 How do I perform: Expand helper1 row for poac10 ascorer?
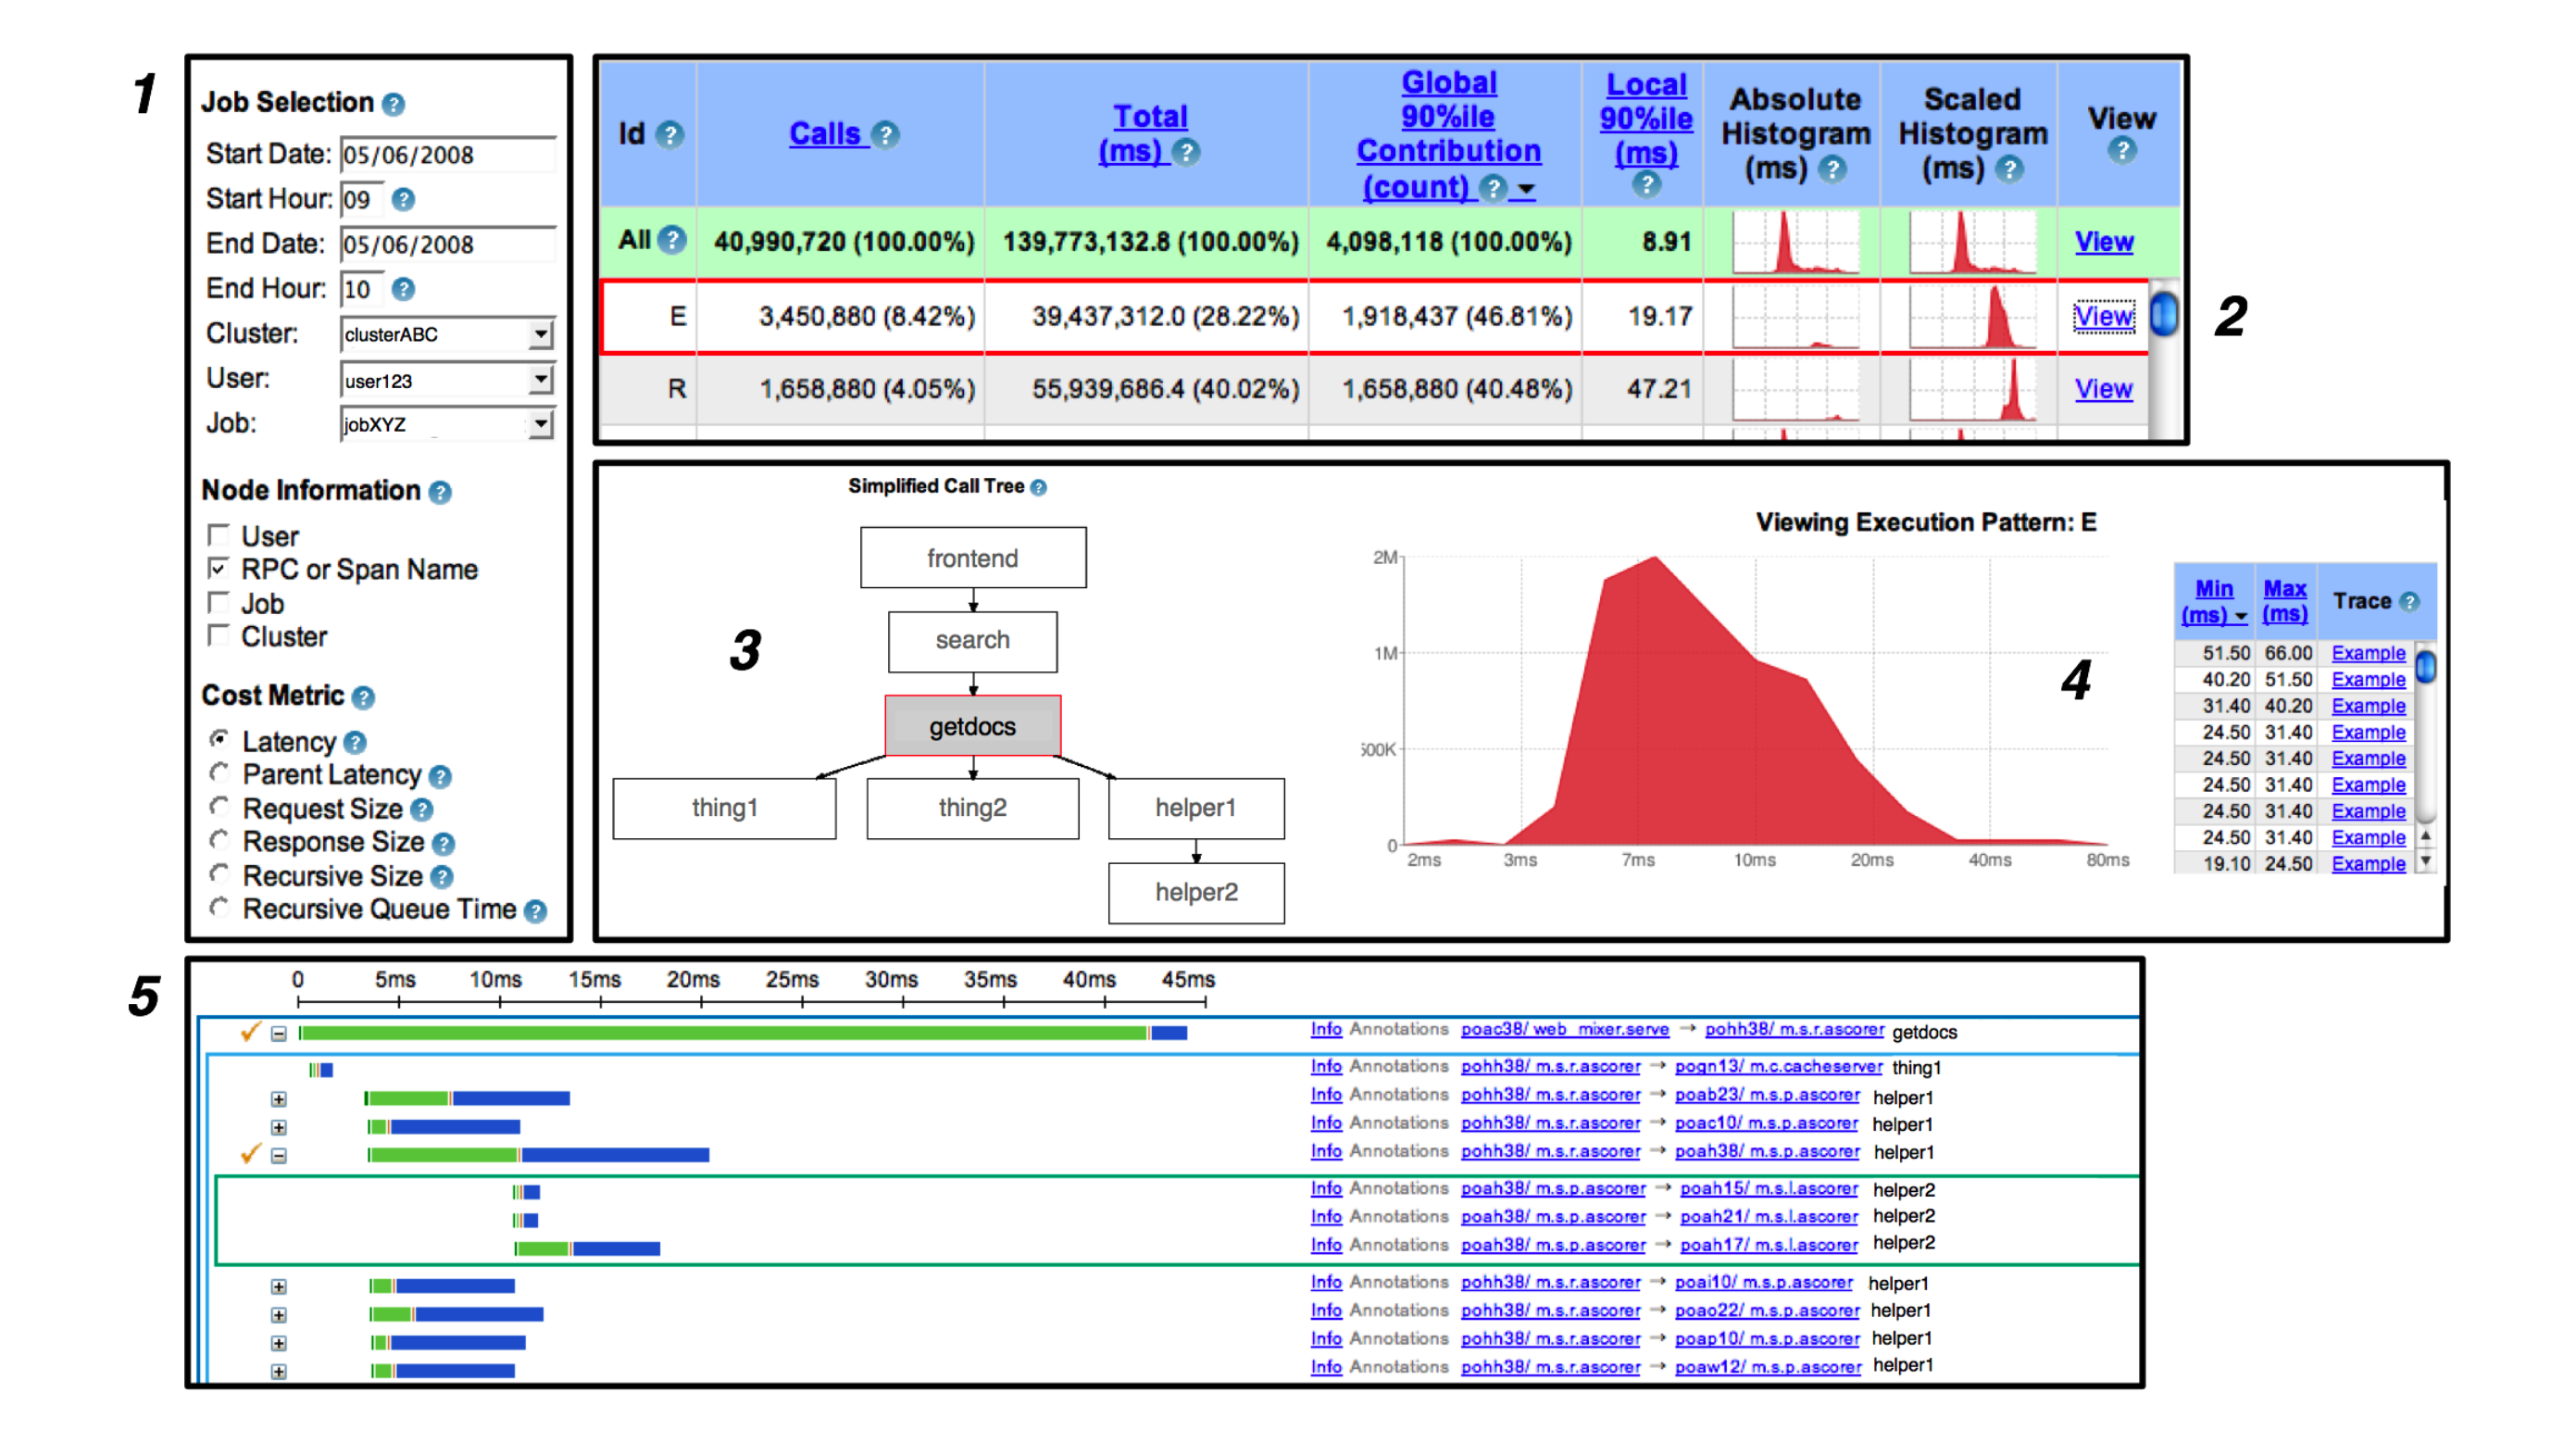(x=279, y=1128)
